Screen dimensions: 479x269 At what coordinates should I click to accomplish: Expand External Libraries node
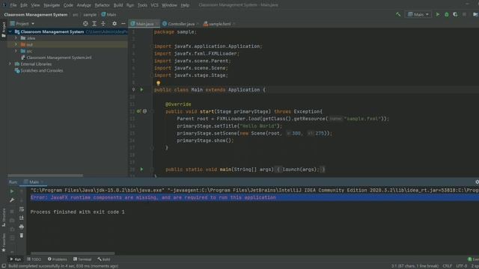pyautogui.click(x=10, y=64)
